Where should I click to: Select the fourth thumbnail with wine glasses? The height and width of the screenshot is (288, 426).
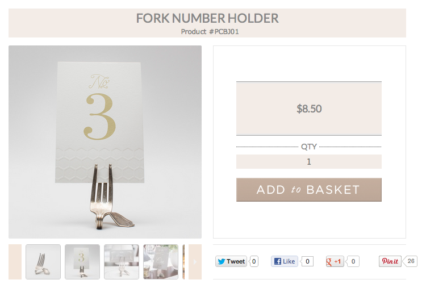point(161,262)
